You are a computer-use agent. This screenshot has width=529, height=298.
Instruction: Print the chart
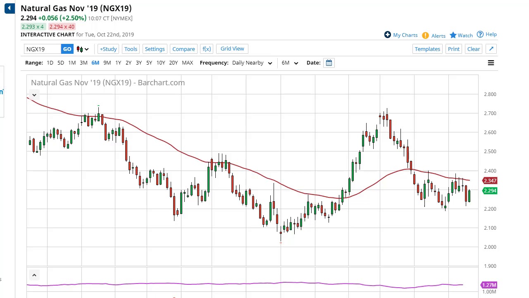tap(453, 49)
